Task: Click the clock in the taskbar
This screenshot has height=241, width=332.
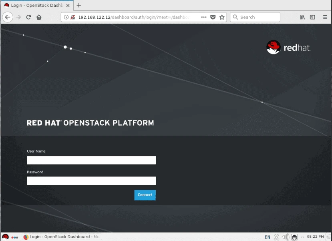Action: click(x=316, y=237)
